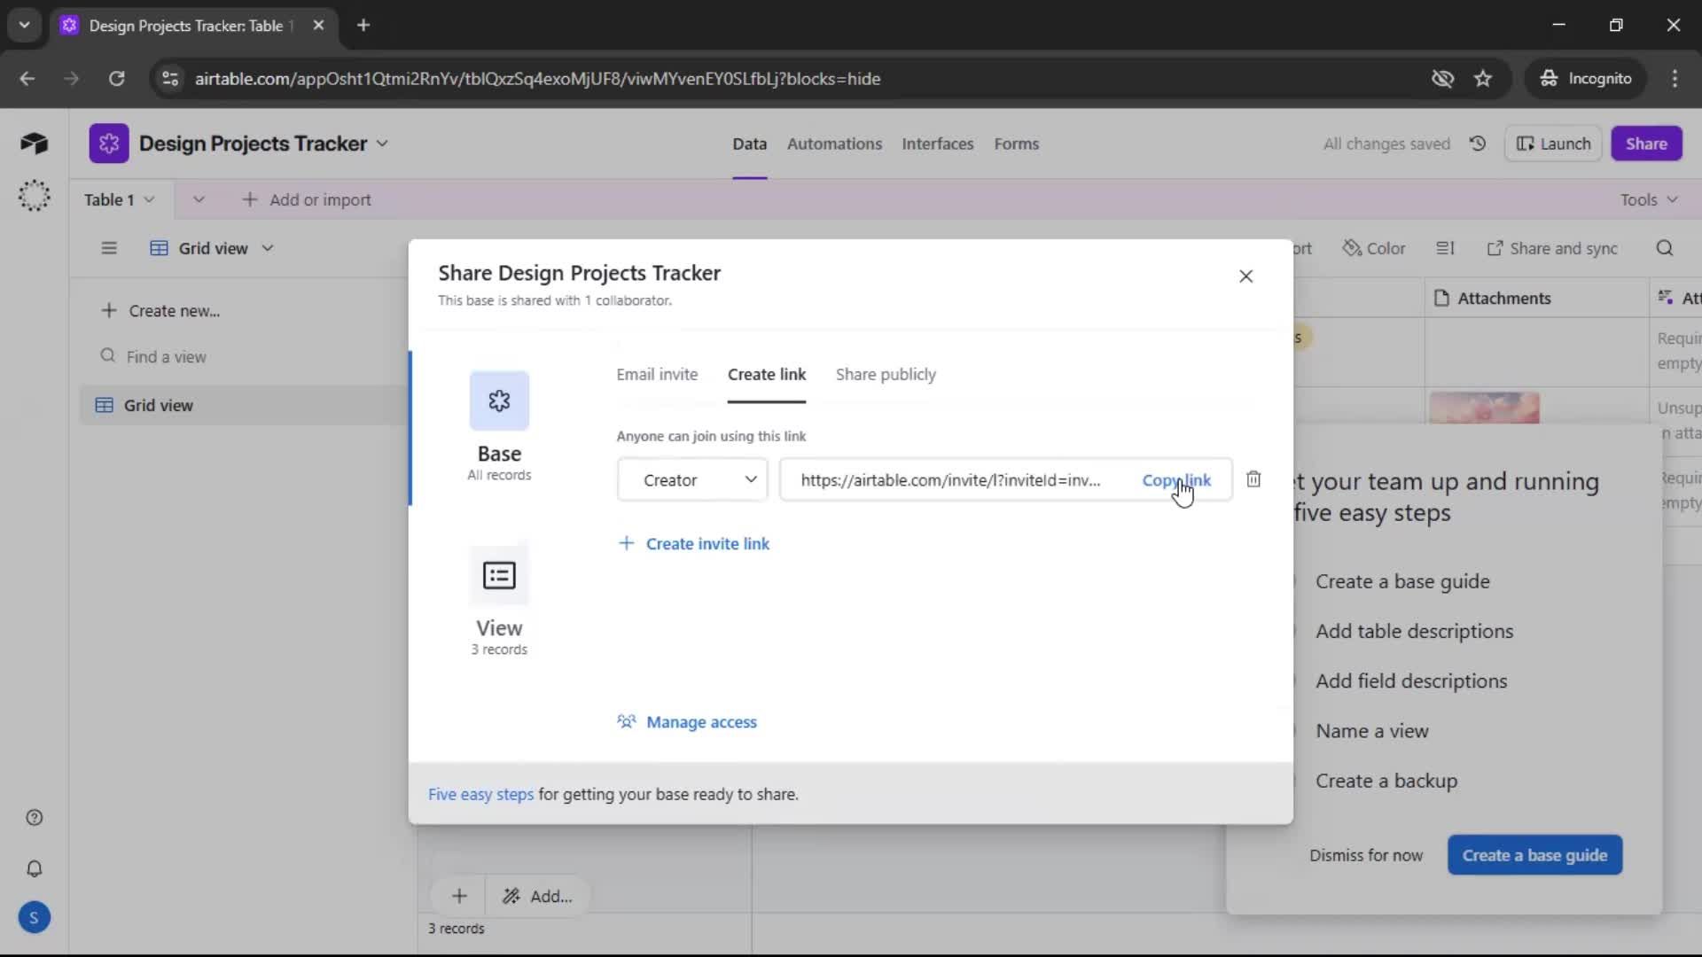The width and height of the screenshot is (1702, 957).
Task: Click the 'Add table descriptions' step
Action: (x=1414, y=631)
